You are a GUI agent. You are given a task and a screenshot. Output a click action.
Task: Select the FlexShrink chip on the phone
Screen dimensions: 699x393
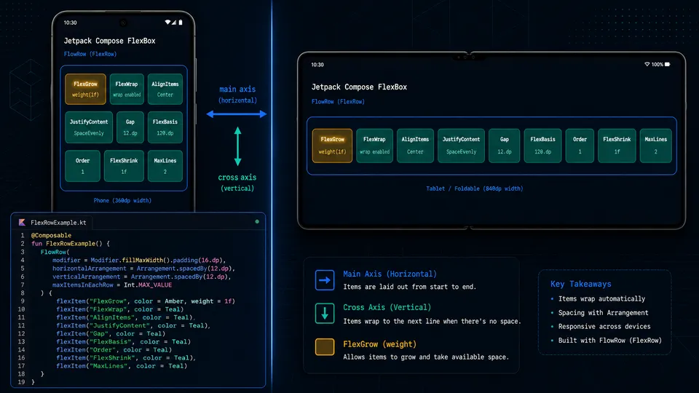click(x=124, y=166)
